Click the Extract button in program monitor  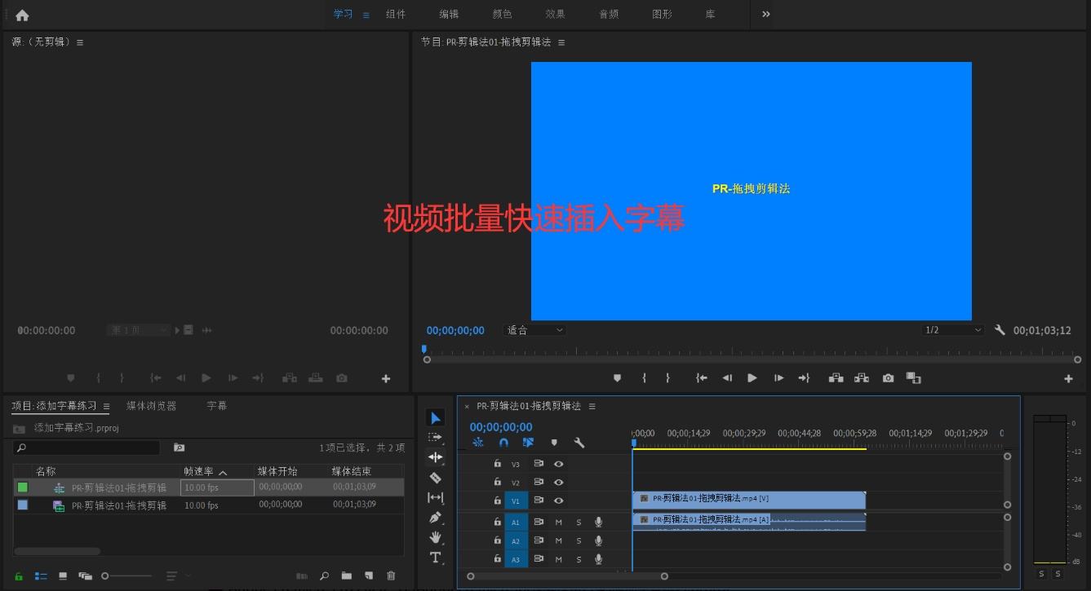point(862,378)
